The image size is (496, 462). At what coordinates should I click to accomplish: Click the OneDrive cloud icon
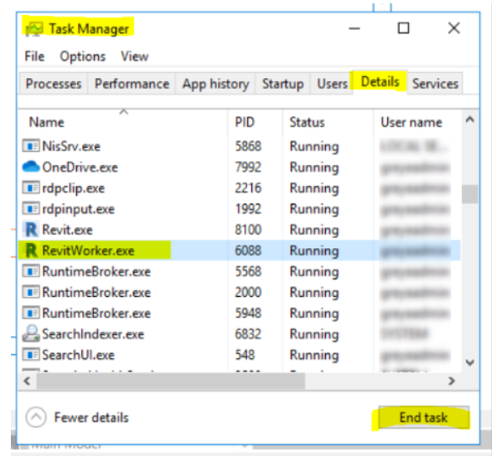click(x=31, y=167)
